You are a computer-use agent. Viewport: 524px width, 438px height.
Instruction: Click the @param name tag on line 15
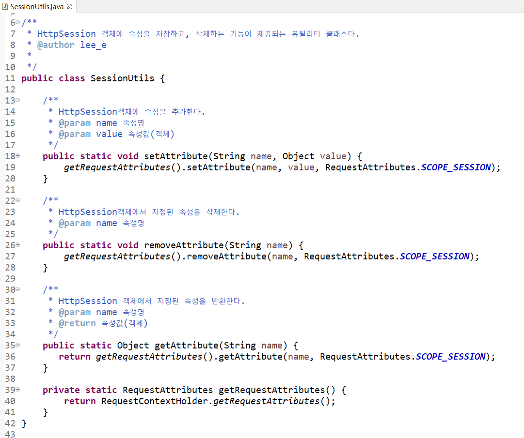tap(75, 123)
